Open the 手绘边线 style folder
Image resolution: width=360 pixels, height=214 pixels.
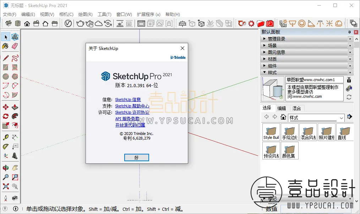290,132
